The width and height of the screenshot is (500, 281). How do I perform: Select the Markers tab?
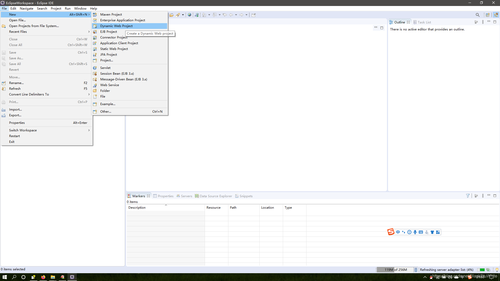click(138, 196)
